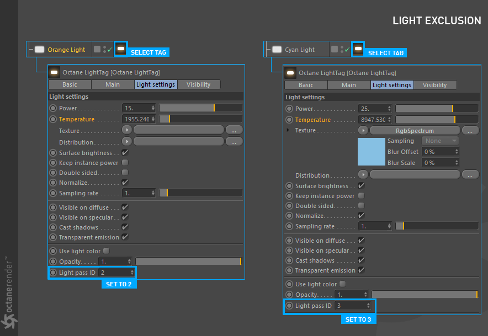Open the Main tab in Cyan Light tag
The image size is (488, 336).
click(x=349, y=85)
